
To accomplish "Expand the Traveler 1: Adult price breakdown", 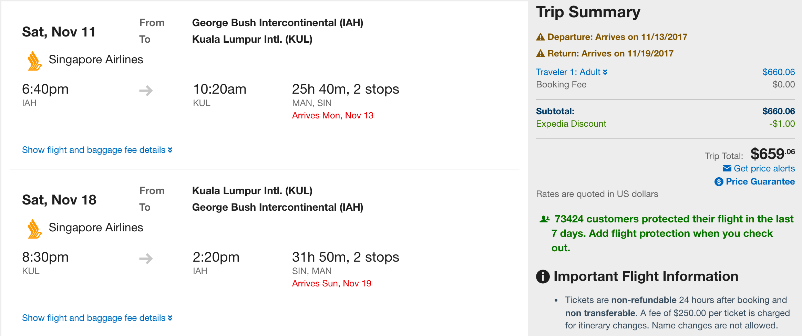I will pyautogui.click(x=572, y=72).
